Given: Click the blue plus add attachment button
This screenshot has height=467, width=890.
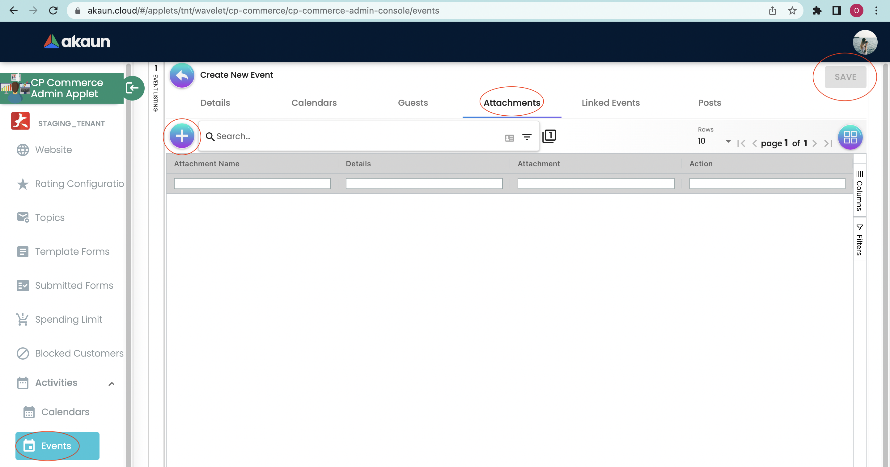Looking at the screenshot, I should point(182,136).
